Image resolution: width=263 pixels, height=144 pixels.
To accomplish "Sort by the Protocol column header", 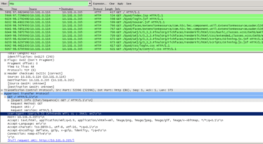I will coord(99,9).
